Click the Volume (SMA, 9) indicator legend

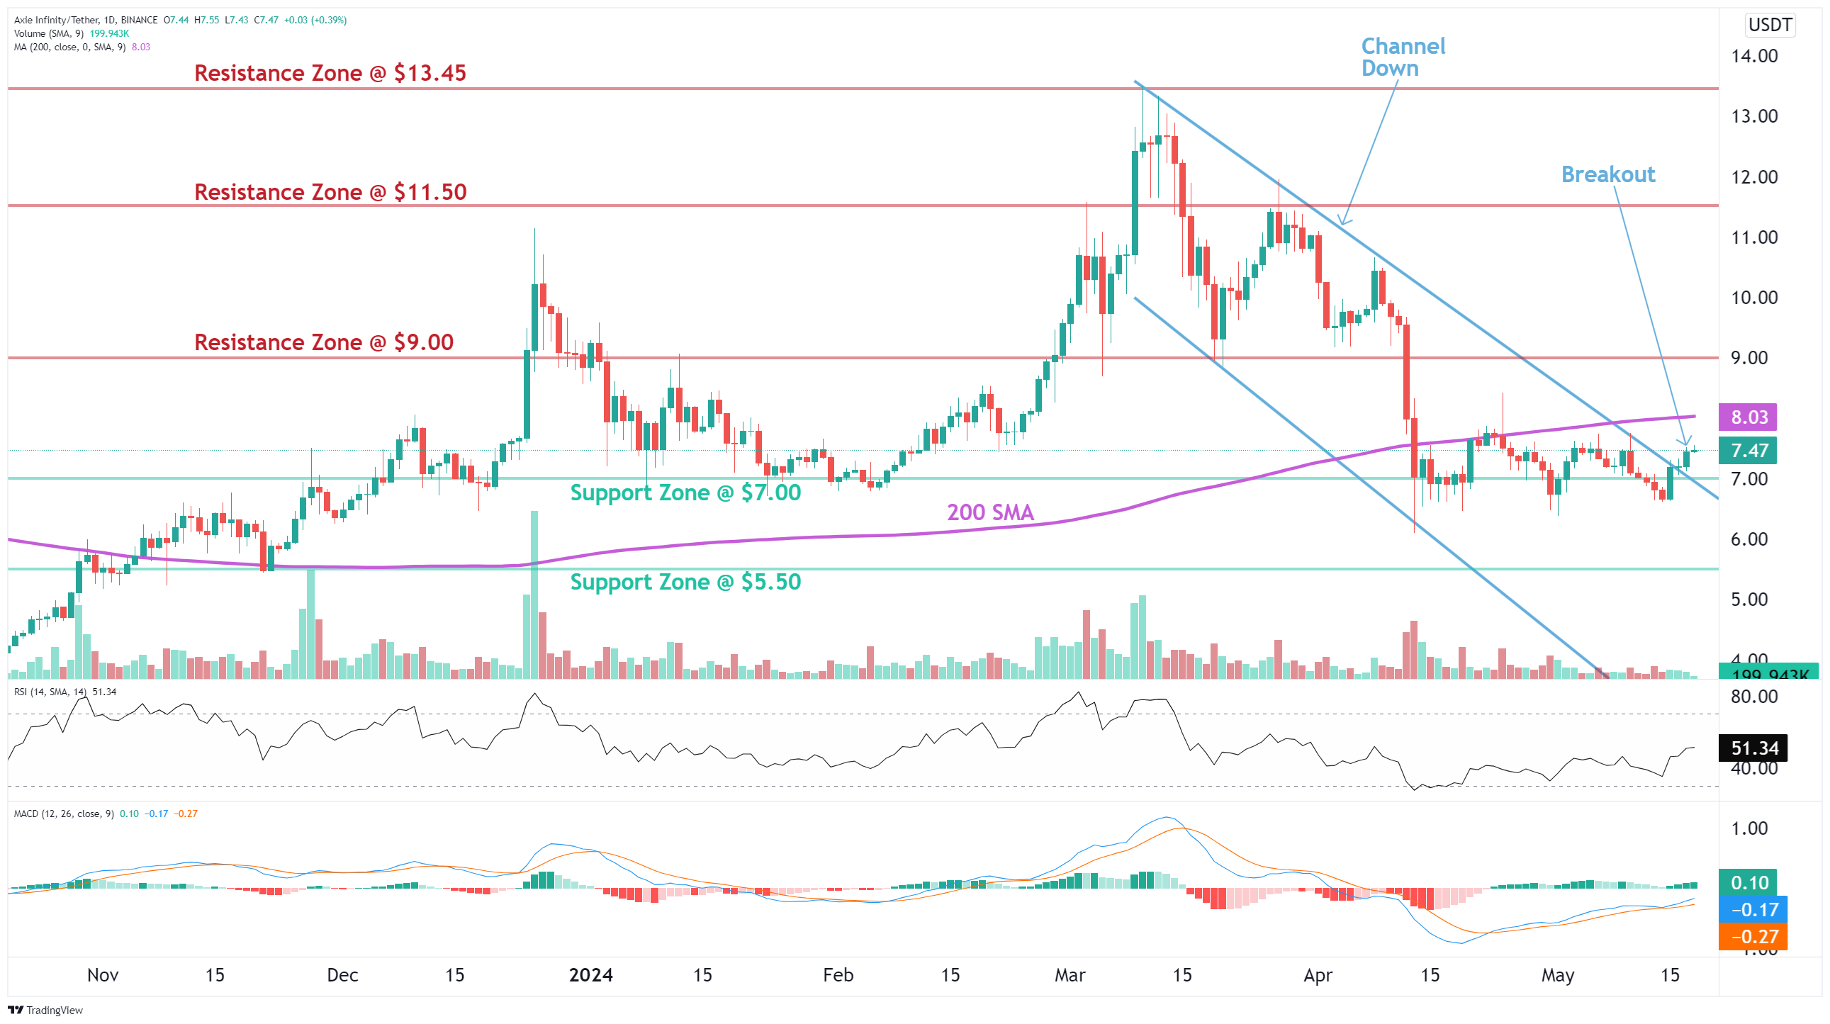[72, 33]
